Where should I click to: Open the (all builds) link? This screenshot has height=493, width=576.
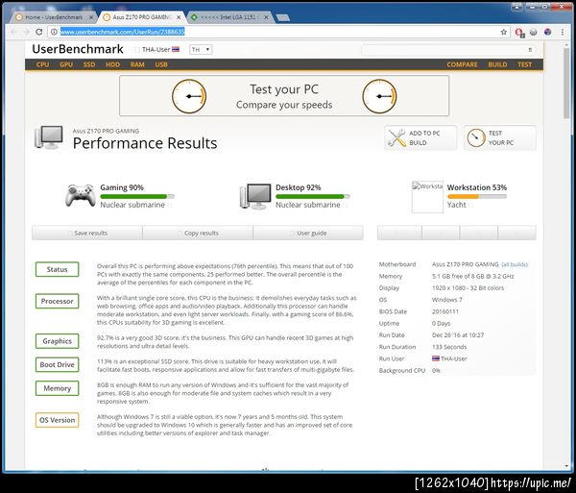tap(515, 264)
